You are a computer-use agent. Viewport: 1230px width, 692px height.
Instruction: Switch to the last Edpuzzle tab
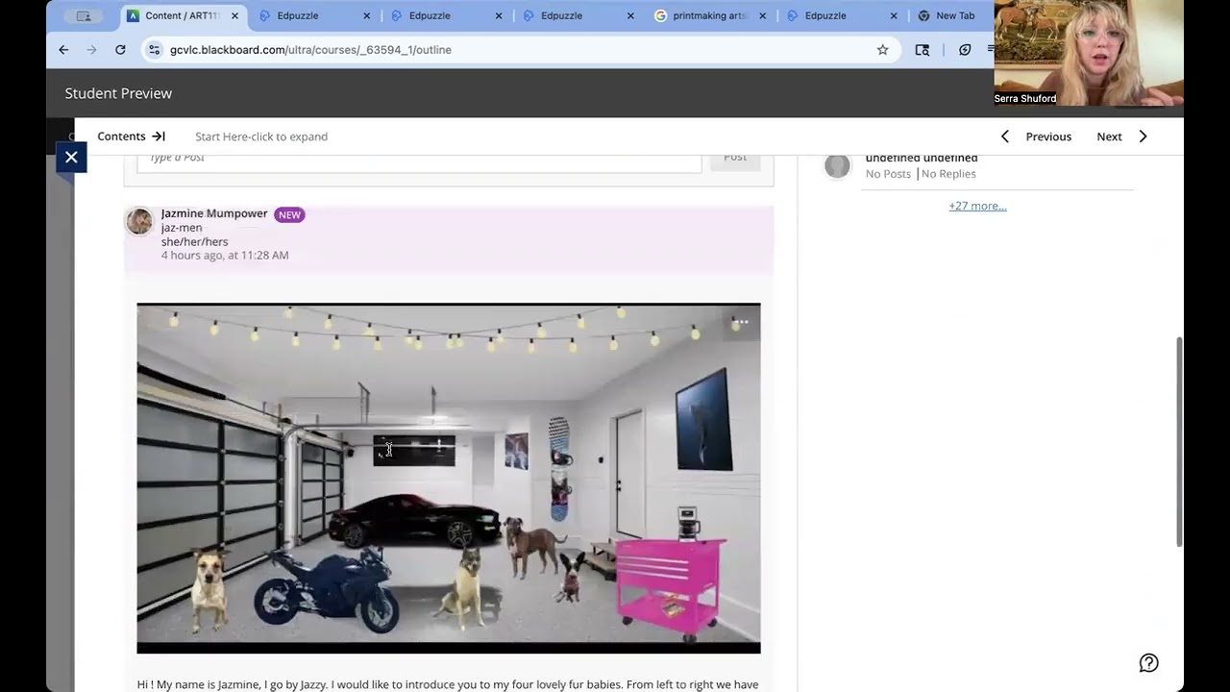pos(840,15)
